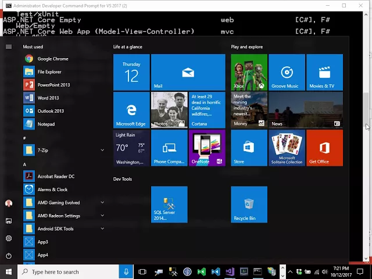Viewport: 372px width, 279px height.
Task: Open File Explorer shortcut in Start rail
Action: pyautogui.click(x=9, y=221)
